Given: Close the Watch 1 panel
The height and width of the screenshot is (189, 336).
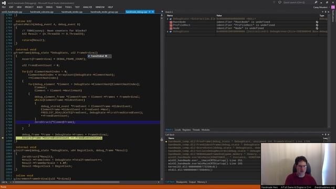Looking at the screenshot, I should (x=329, y=12).
